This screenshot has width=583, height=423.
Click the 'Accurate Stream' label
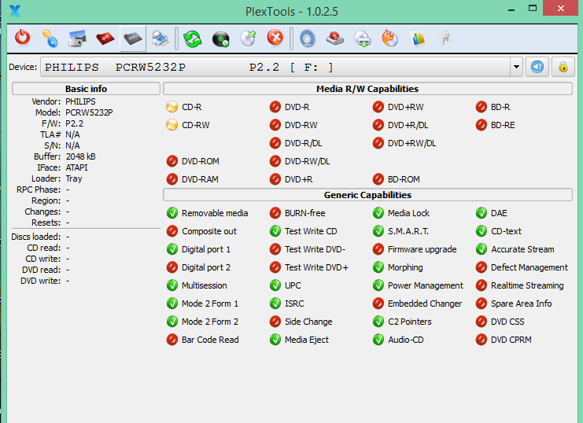[522, 249]
